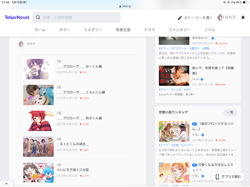Open rank 2 cover 可愛くなる方法おしえて
250x187 pixels.
click(174, 172)
